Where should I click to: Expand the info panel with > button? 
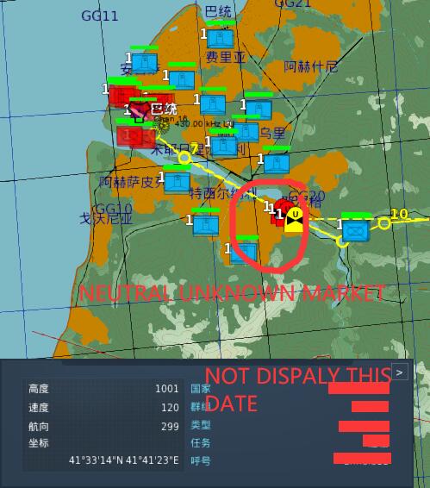point(400,372)
